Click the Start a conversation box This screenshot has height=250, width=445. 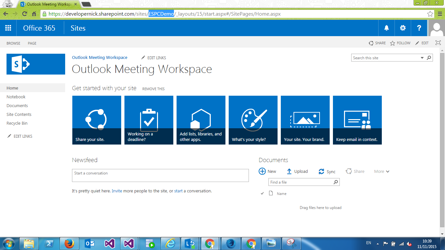(x=160, y=175)
